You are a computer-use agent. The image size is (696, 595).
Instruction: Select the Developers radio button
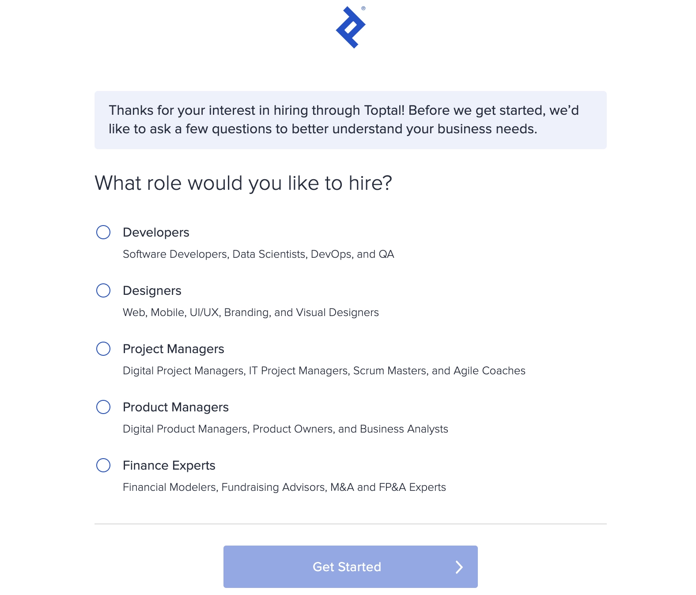(x=104, y=233)
